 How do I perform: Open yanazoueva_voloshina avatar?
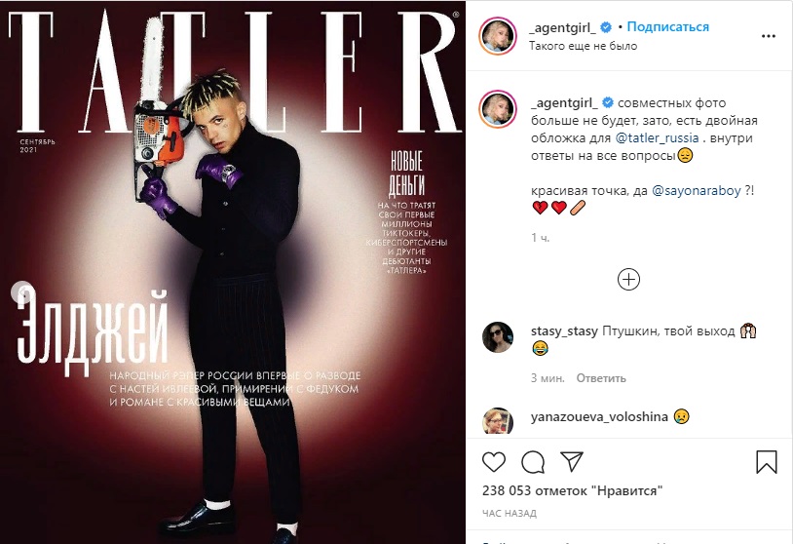[498, 421]
